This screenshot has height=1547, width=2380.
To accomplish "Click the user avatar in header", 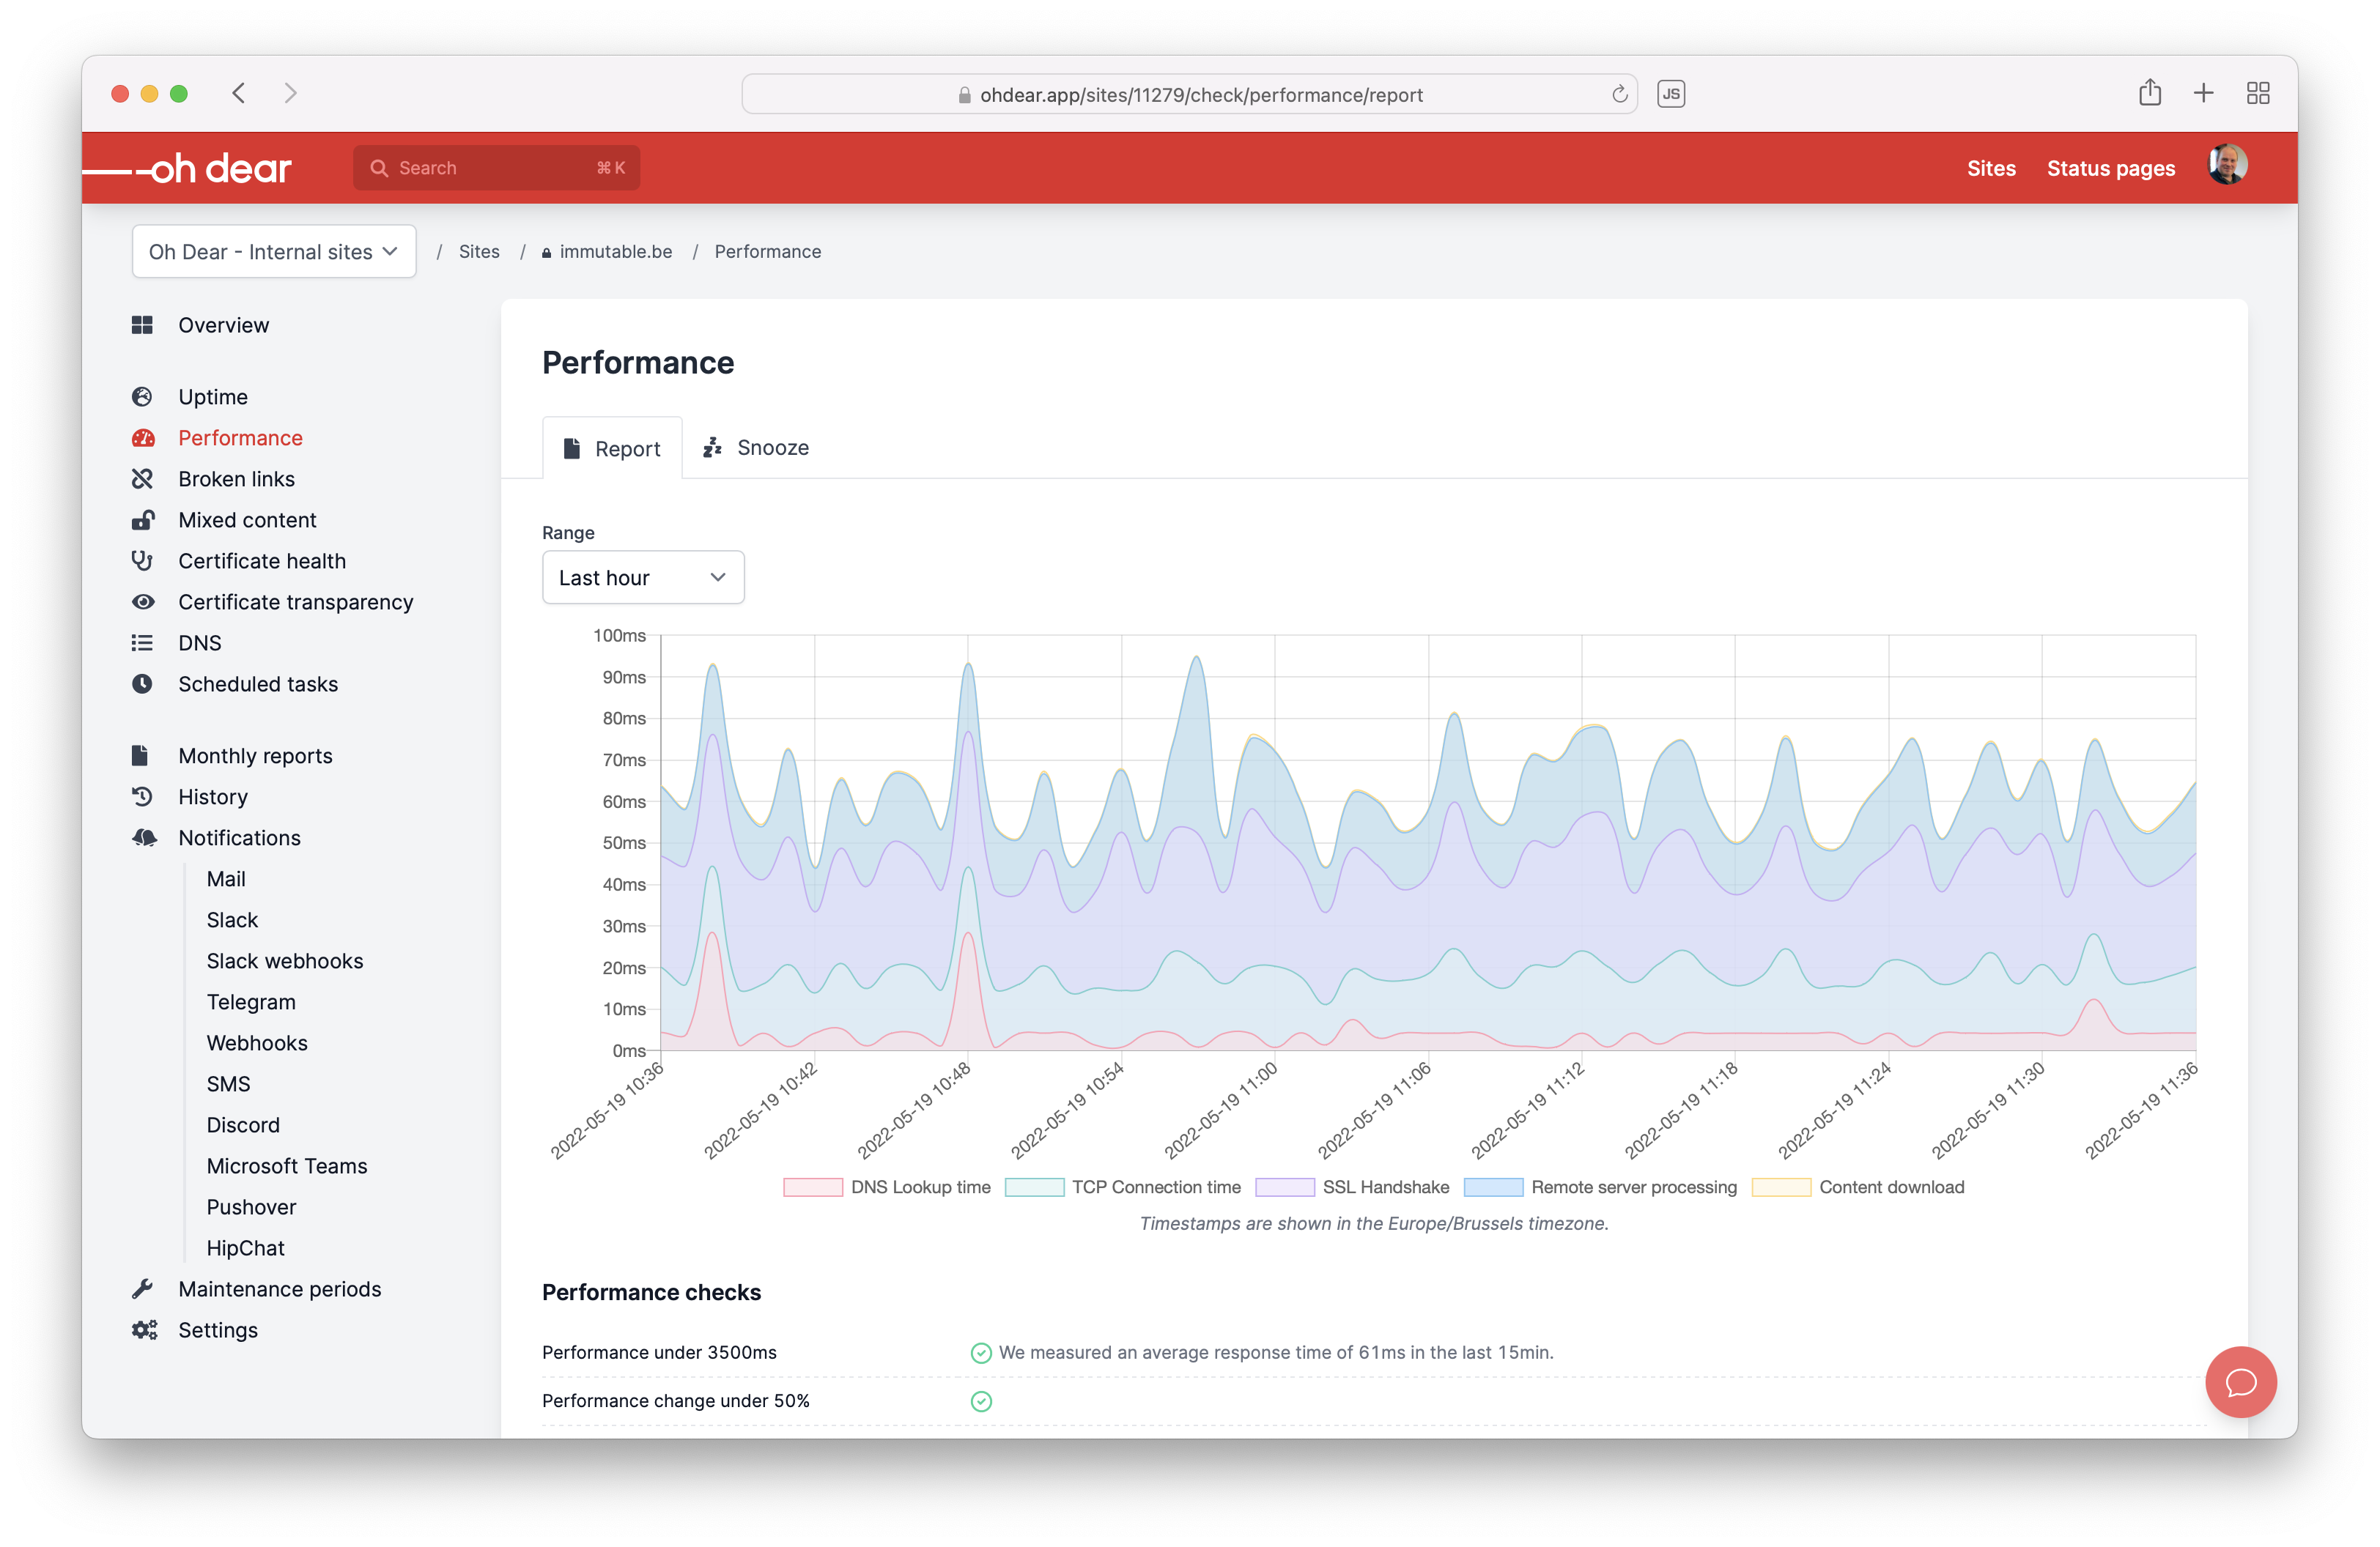I will click(x=2227, y=166).
